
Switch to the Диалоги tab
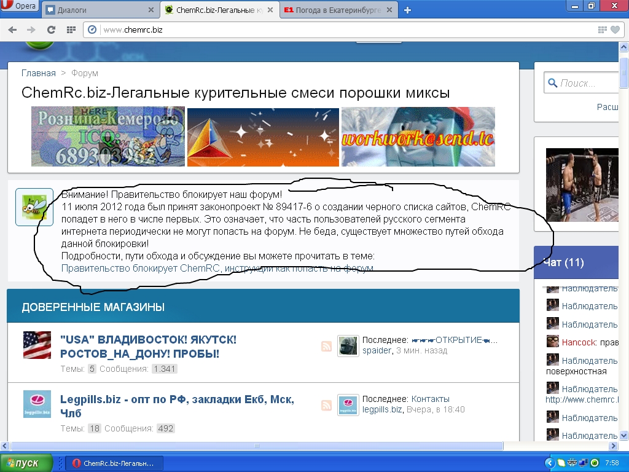(100, 10)
